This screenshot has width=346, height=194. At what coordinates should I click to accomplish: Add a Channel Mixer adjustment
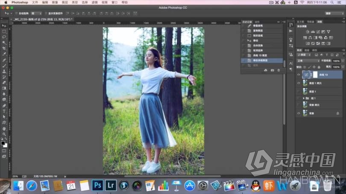point(325,38)
